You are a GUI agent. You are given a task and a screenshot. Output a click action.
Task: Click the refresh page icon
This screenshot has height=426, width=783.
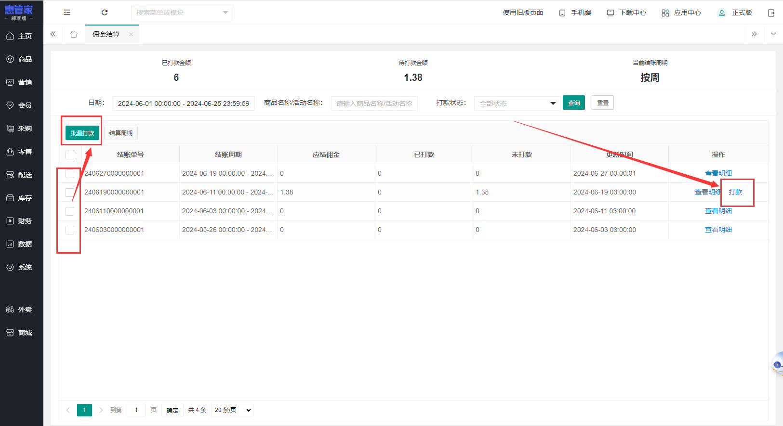click(x=105, y=13)
